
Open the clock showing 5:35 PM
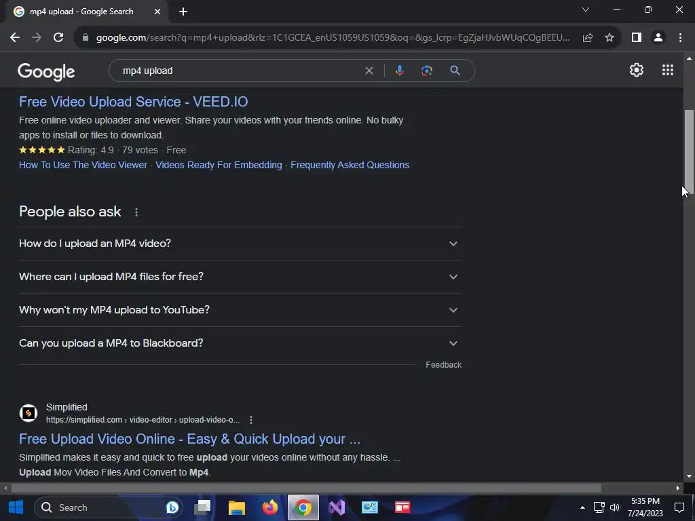click(645, 507)
